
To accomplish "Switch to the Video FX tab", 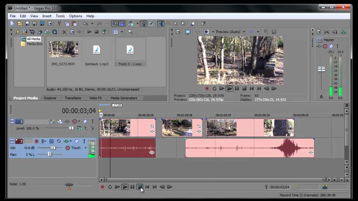I will (x=95, y=98).
